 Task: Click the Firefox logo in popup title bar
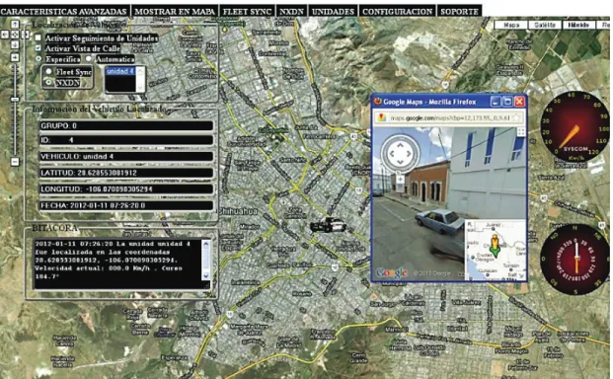point(378,102)
